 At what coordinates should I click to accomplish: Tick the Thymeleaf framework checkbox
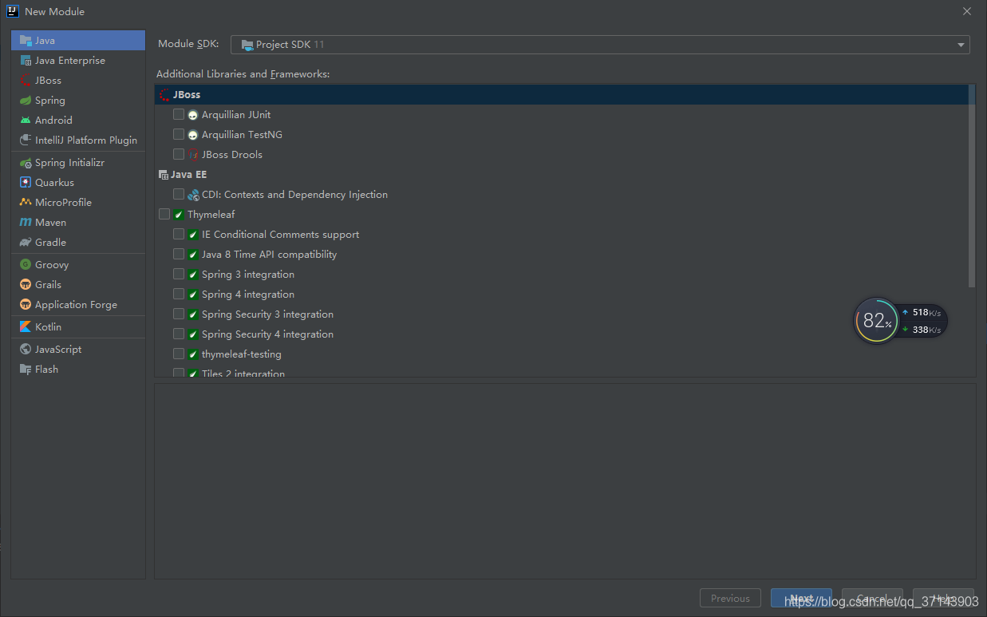point(164,214)
